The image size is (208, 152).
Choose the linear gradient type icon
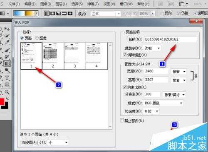click(x=47, y=13)
